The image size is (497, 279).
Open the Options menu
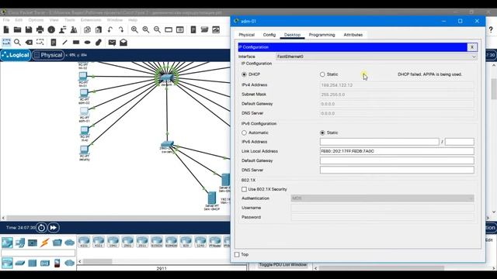tap(36, 20)
